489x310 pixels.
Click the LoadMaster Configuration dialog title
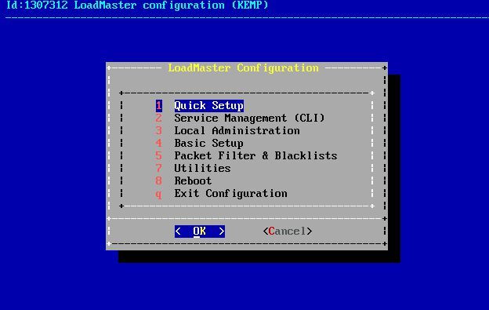(x=243, y=67)
